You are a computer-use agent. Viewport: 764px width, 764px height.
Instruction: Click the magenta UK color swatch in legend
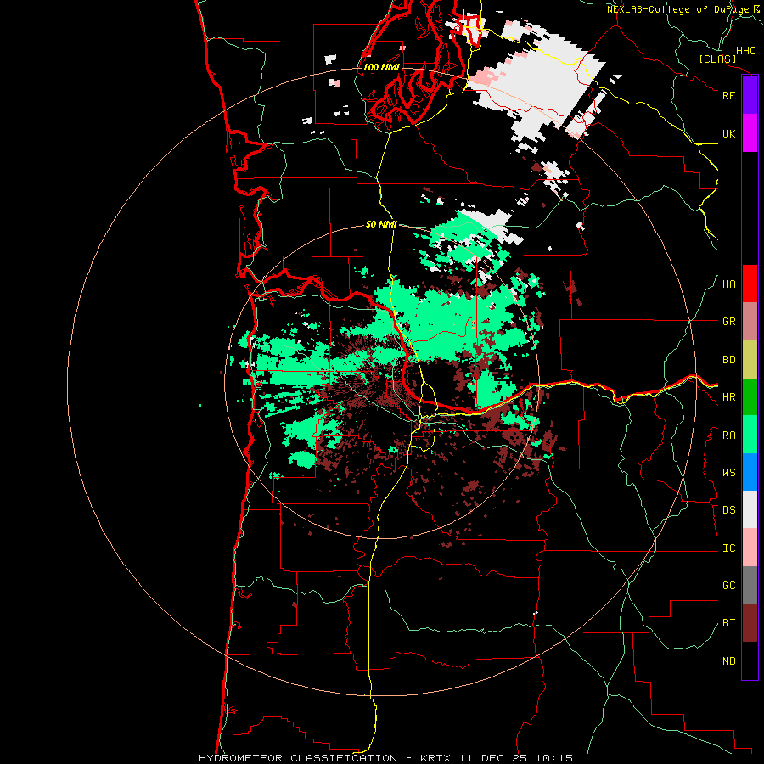coord(750,133)
